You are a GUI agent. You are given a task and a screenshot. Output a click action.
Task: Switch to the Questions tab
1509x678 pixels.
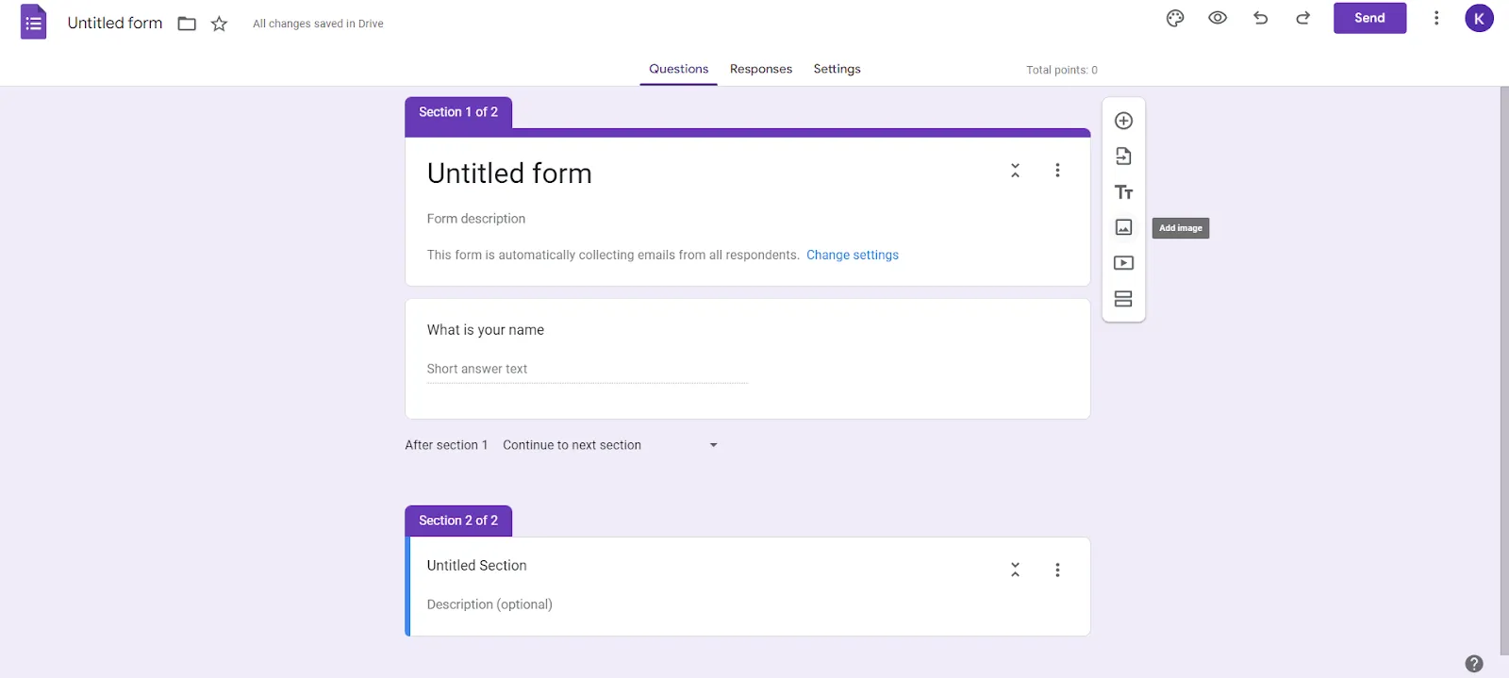click(678, 69)
